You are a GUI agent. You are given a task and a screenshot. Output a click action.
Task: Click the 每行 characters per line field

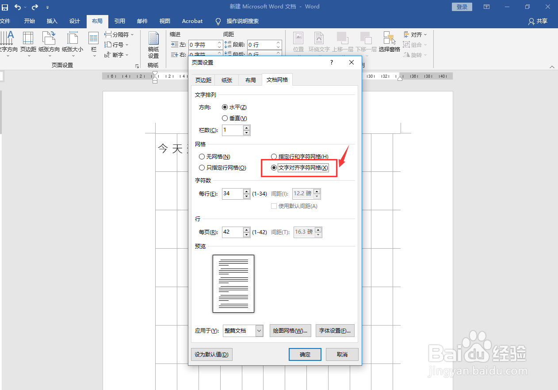(233, 194)
